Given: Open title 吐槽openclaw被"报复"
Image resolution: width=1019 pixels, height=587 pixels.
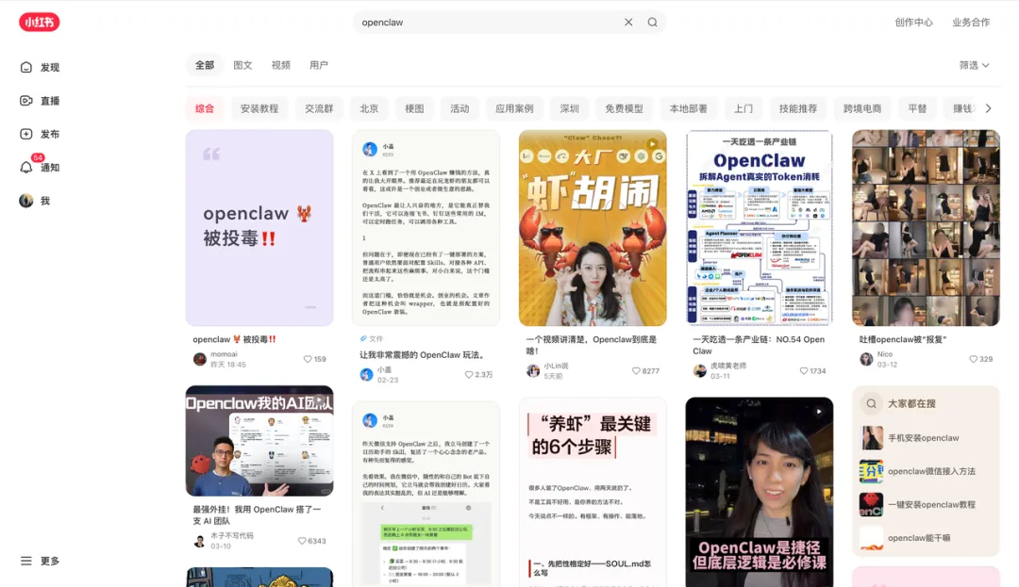Looking at the screenshot, I should [903, 339].
